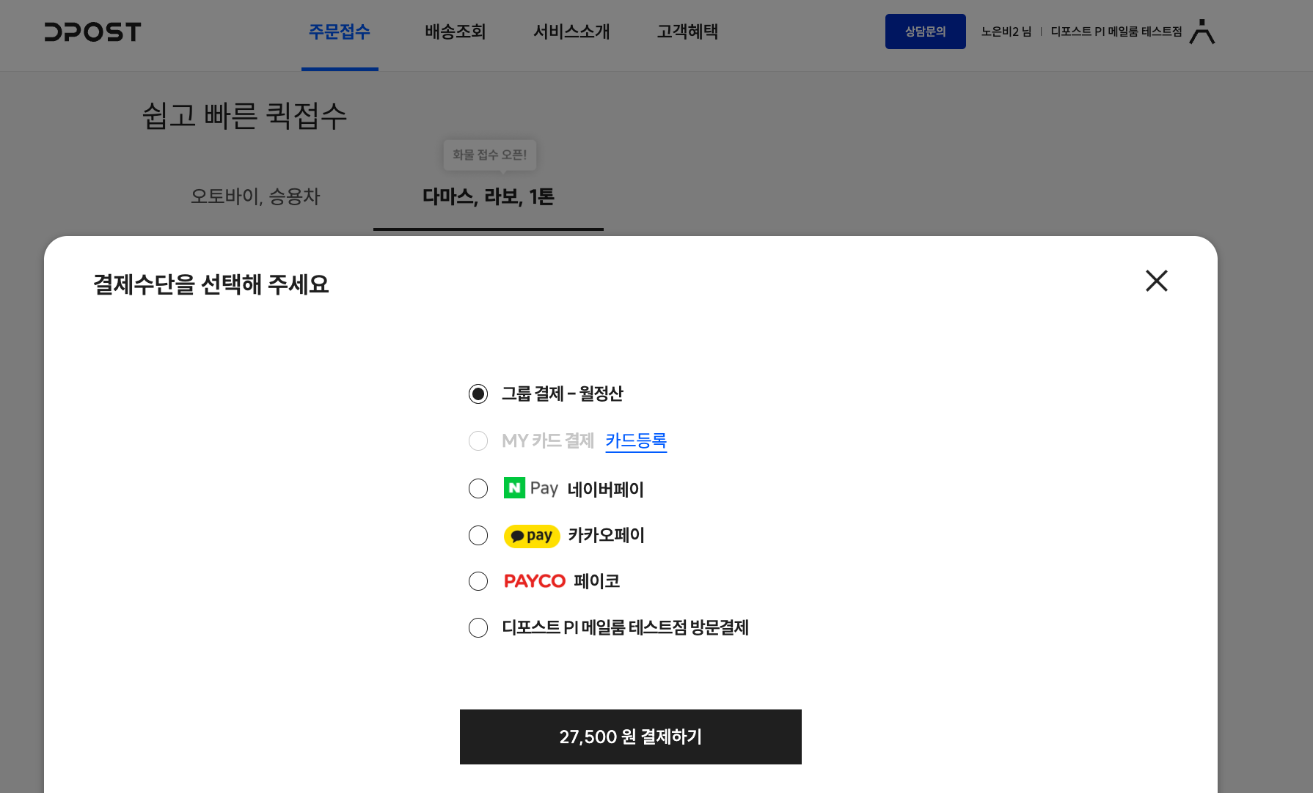1313x793 pixels.
Task: Select the MY 카드 결제 radio button
Action: [478, 441]
